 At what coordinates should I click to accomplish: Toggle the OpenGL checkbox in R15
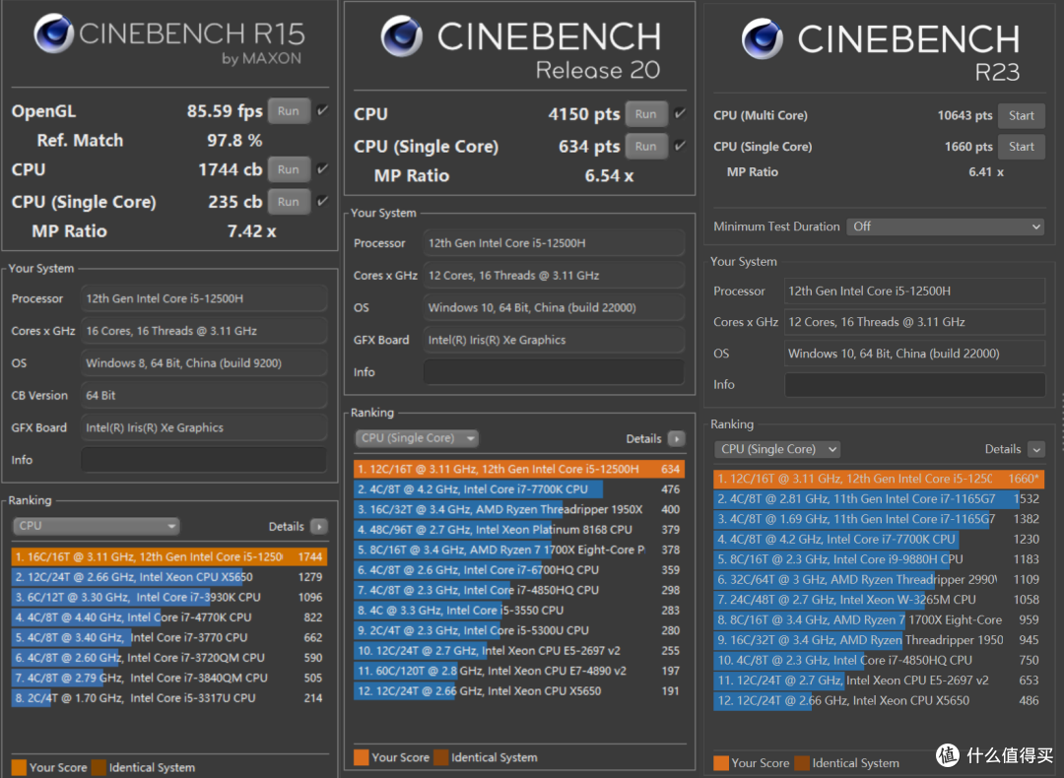tap(323, 110)
